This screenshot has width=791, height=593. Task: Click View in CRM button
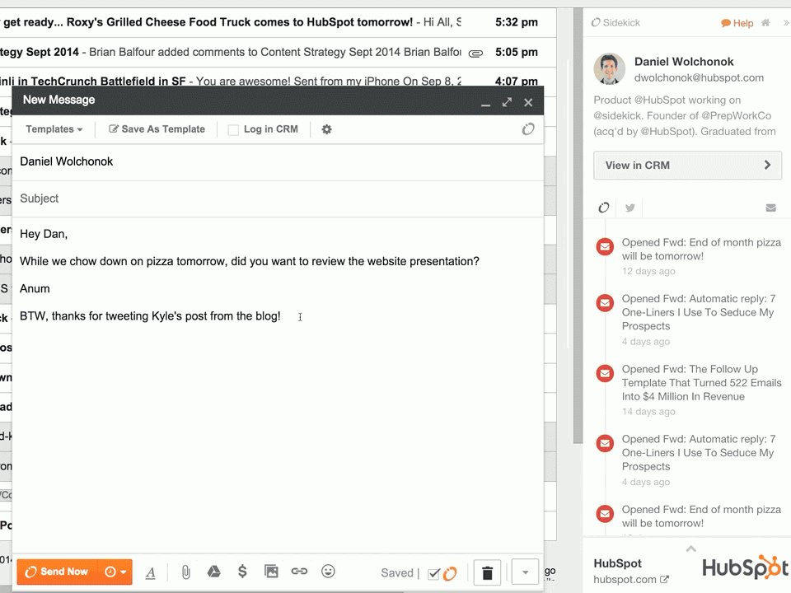click(x=687, y=166)
